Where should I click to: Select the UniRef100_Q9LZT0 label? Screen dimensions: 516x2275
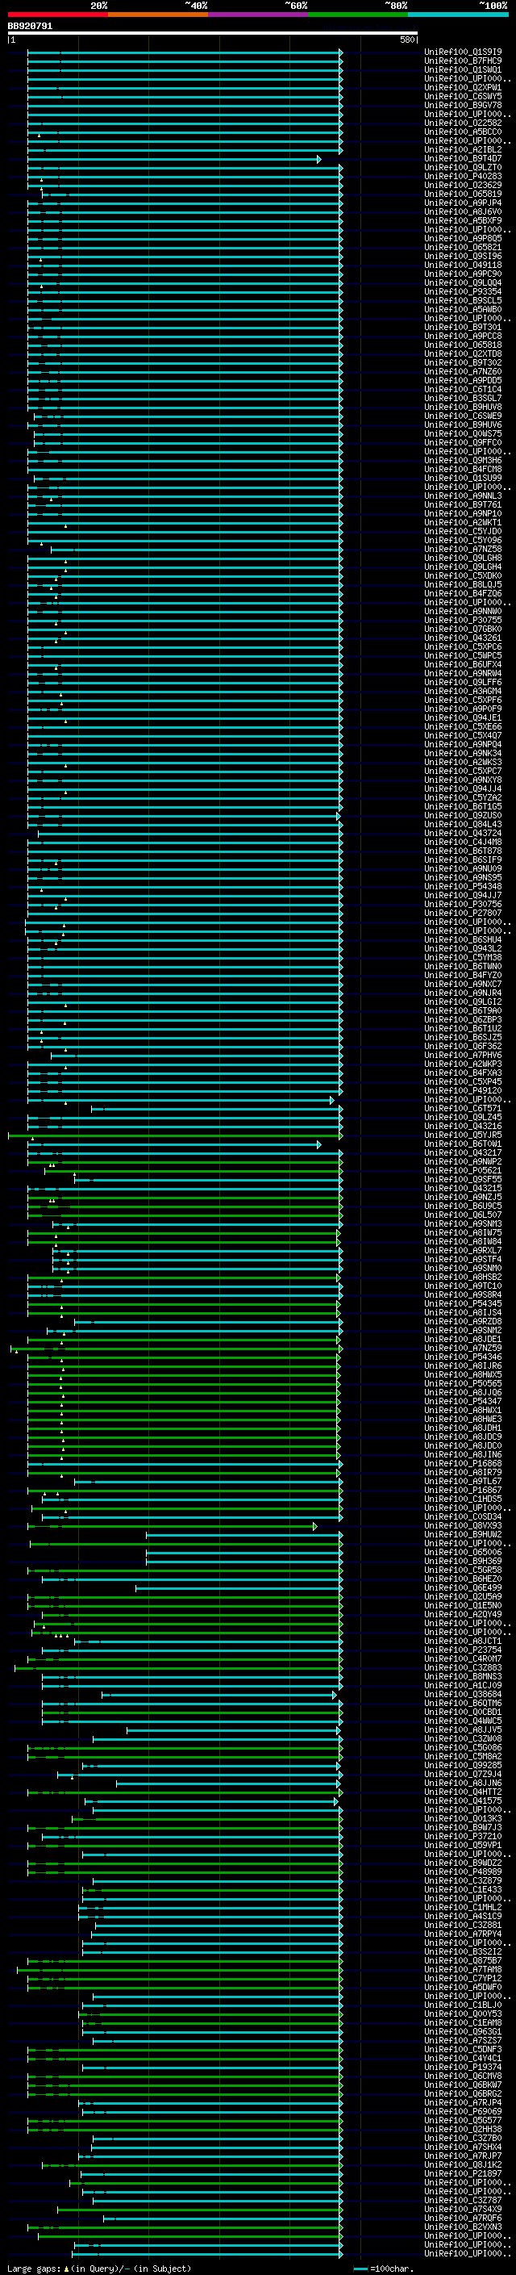(x=463, y=168)
